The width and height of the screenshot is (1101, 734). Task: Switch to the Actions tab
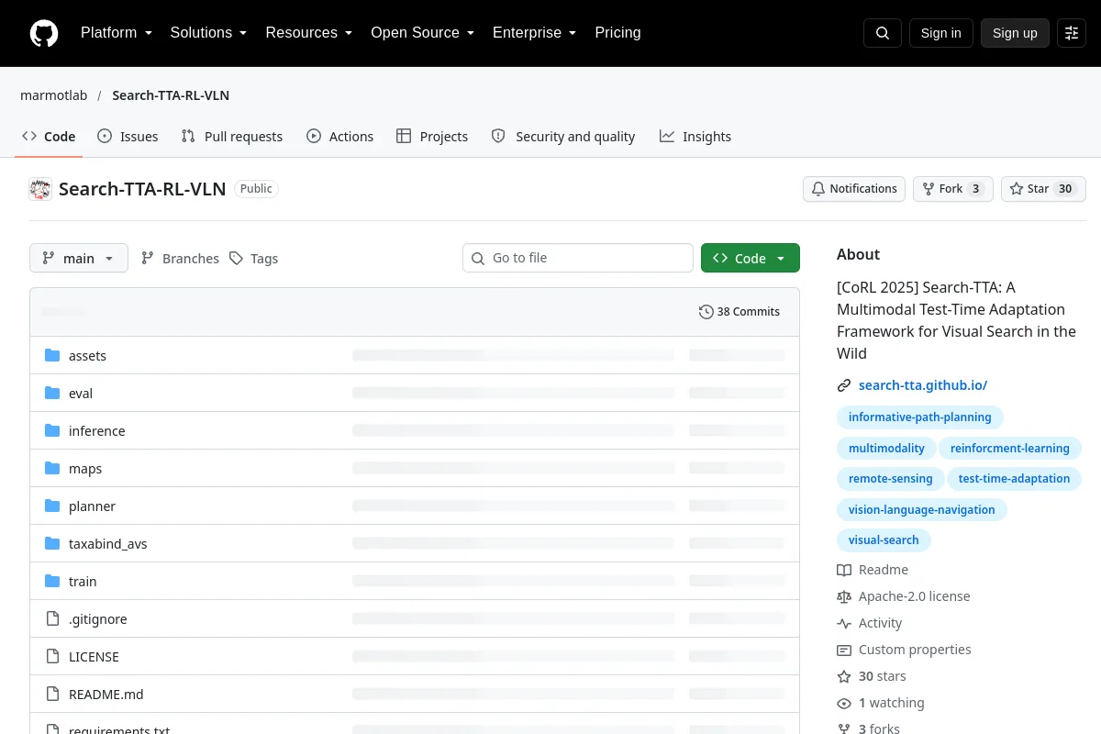340,137
